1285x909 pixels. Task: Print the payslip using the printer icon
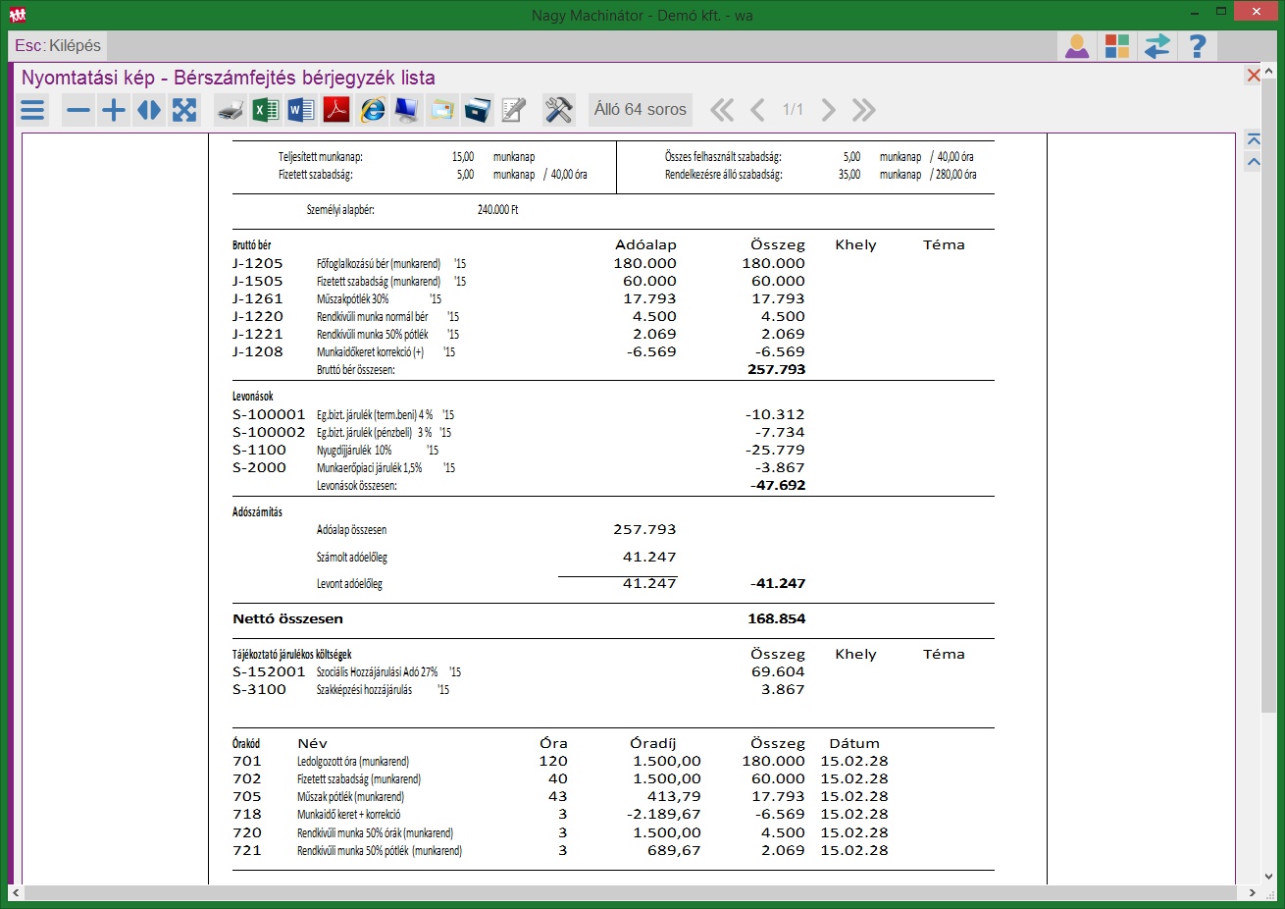[x=231, y=110]
